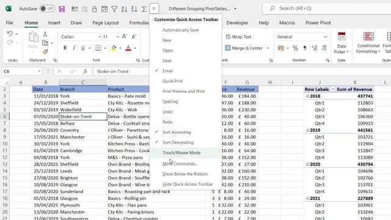
Task: Open the File tab
Action: pyautogui.click(x=10, y=23)
